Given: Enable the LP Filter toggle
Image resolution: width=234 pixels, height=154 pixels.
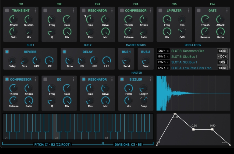Looking at the screenshot, I should click(160, 10).
